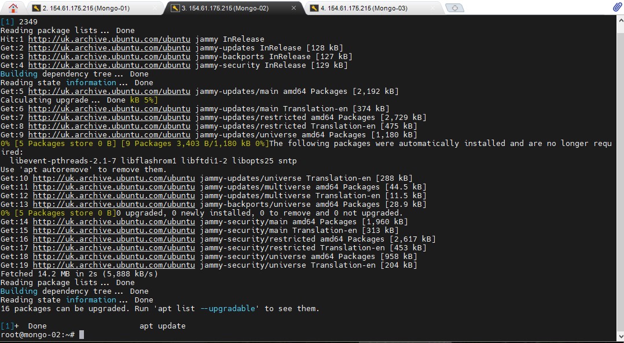Click the Get:13 jammy-backports/universe link

(113, 204)
